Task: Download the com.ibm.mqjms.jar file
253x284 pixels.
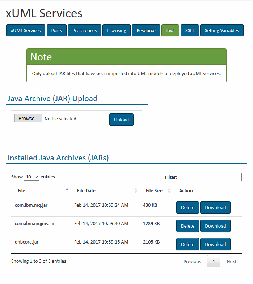Action: [215, 226]
